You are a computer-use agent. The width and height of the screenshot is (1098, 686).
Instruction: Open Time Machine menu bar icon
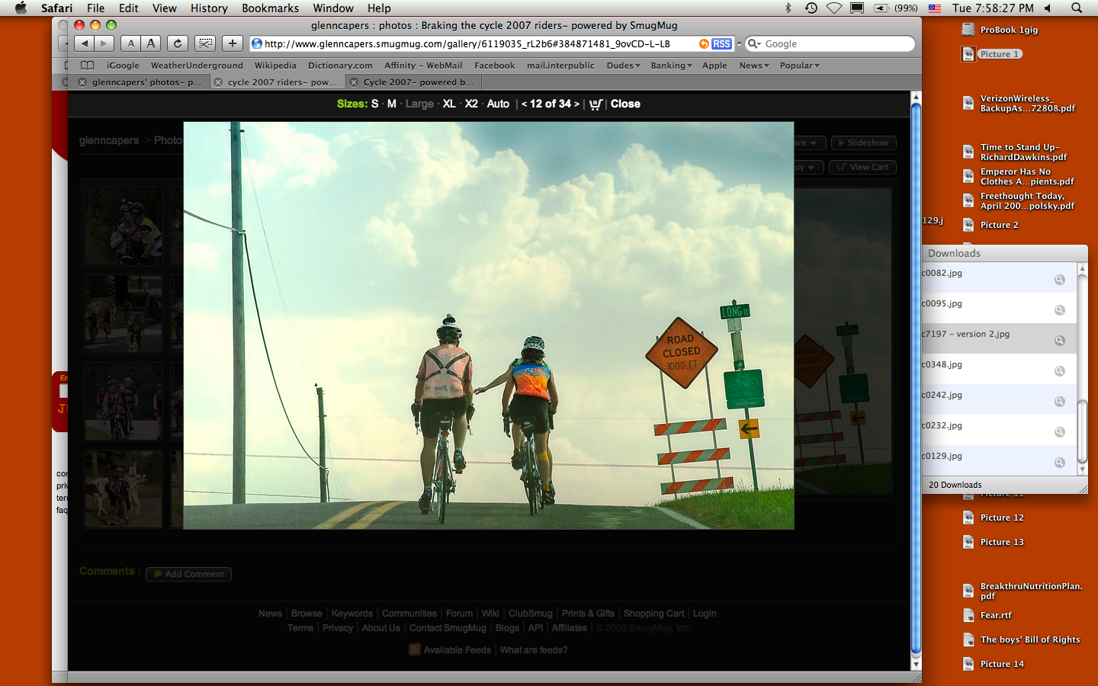811,8
